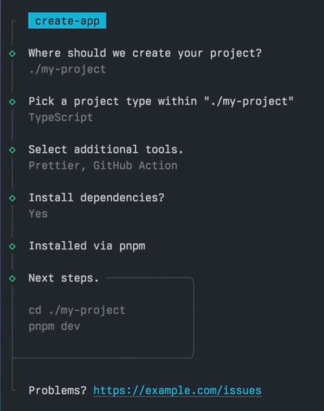This screenshot has width=324, height=411.
Task: Click the "Select additional tools." prompt text
Action: (106, 149)
